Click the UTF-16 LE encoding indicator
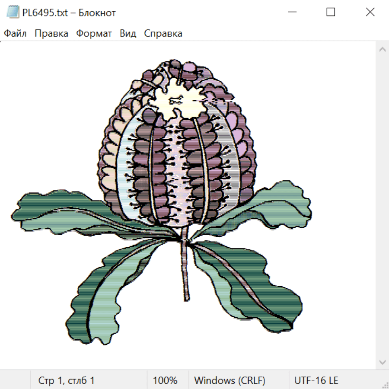Image resolution: width=389 pixels, height=389 pixels. [x=316, y=380]
